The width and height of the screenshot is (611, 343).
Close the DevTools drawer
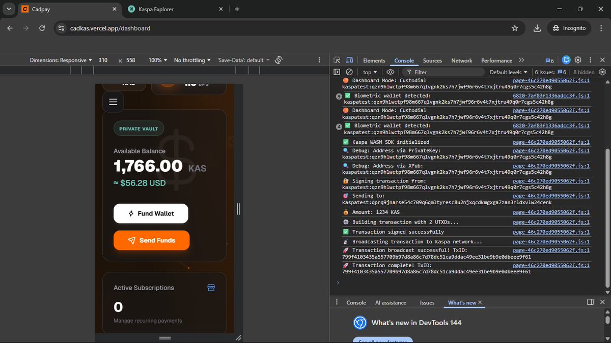[603, 302]
